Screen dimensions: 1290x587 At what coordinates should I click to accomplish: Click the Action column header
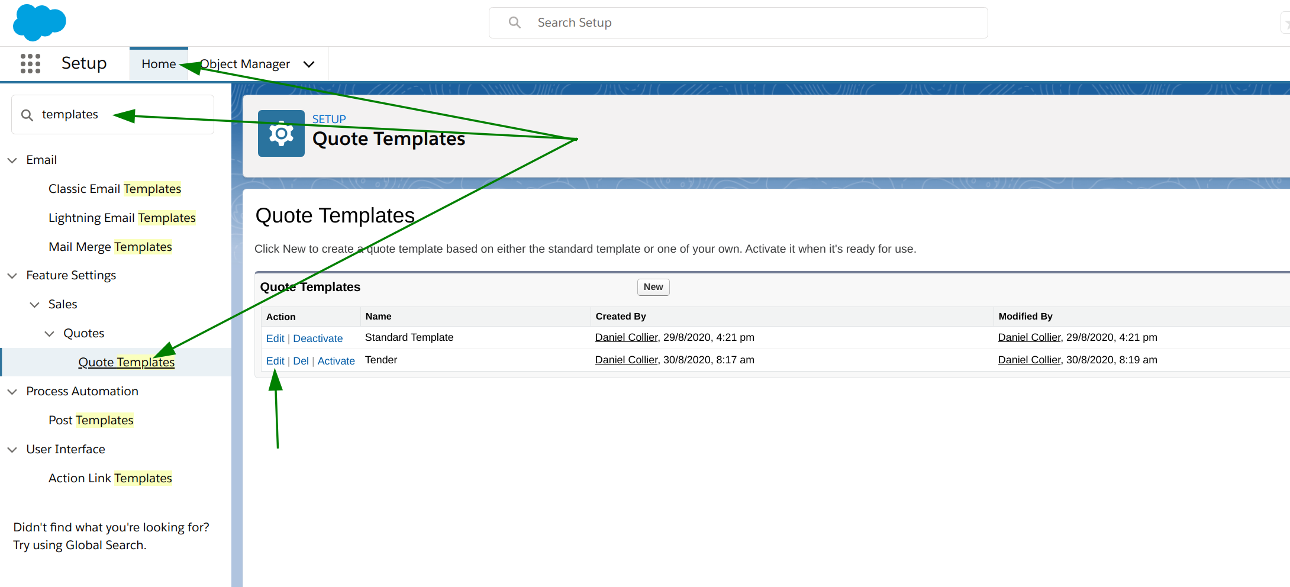coord(280,317)
